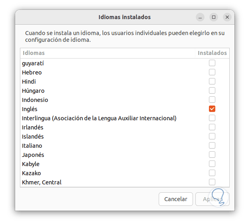Check the Hebreo installed box

212,72
